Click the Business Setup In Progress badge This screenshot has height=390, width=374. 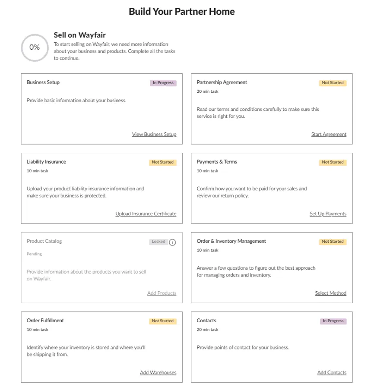pyautogui.click(x=163, y=83)
